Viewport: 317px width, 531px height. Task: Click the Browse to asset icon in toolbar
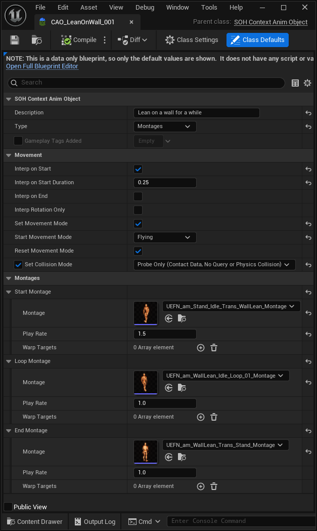(x=36, y=40)
